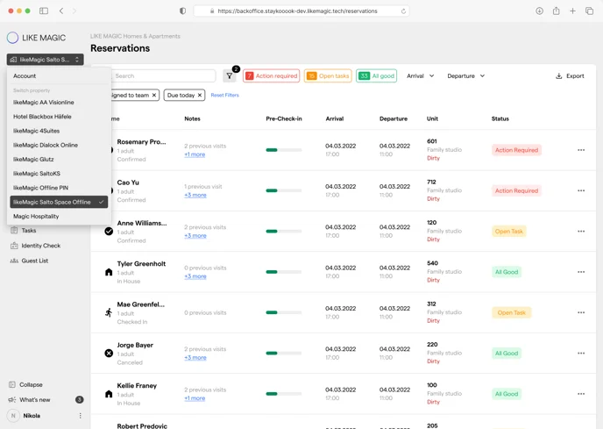Open +3 more notes for Jorge Bayer
Screen dimensions: 603x429
click(195, 357)
